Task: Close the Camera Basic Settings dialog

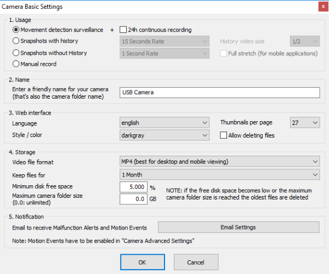Action: coord(320,7)
